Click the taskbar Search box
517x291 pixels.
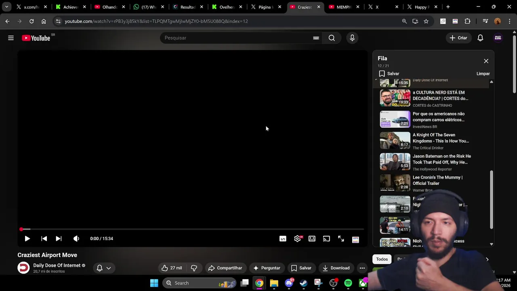199,283
